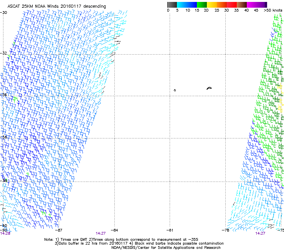This screenshot has height=250, width=284.
Task: Click the "25" tick label on the color scale
Action: pos(217,10)
